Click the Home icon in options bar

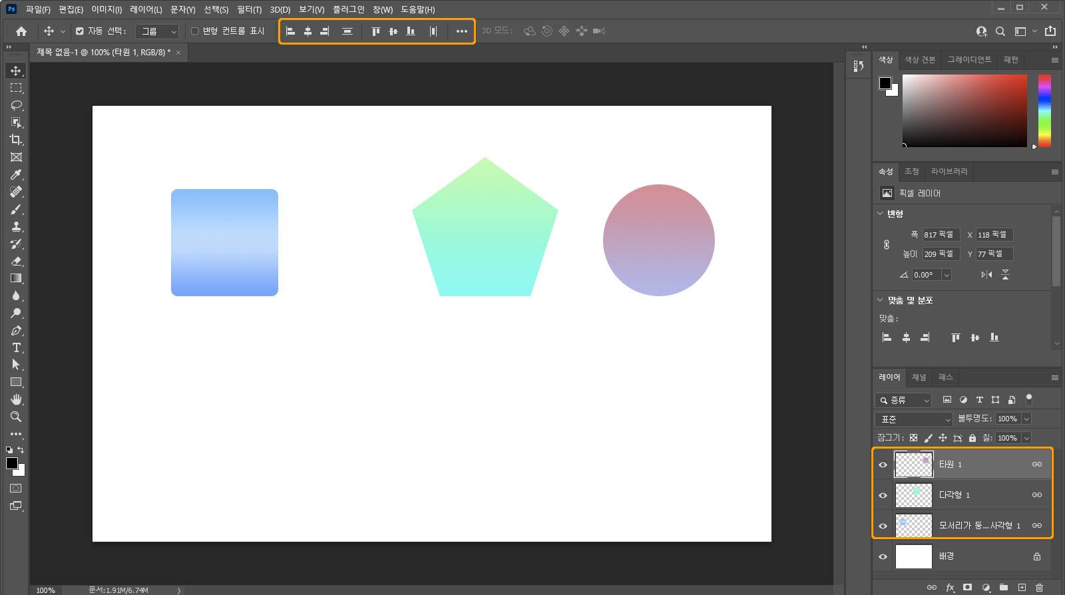[21, 31]
